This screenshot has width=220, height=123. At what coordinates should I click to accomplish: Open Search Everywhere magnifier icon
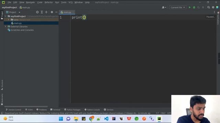click(x=209, y=8)
